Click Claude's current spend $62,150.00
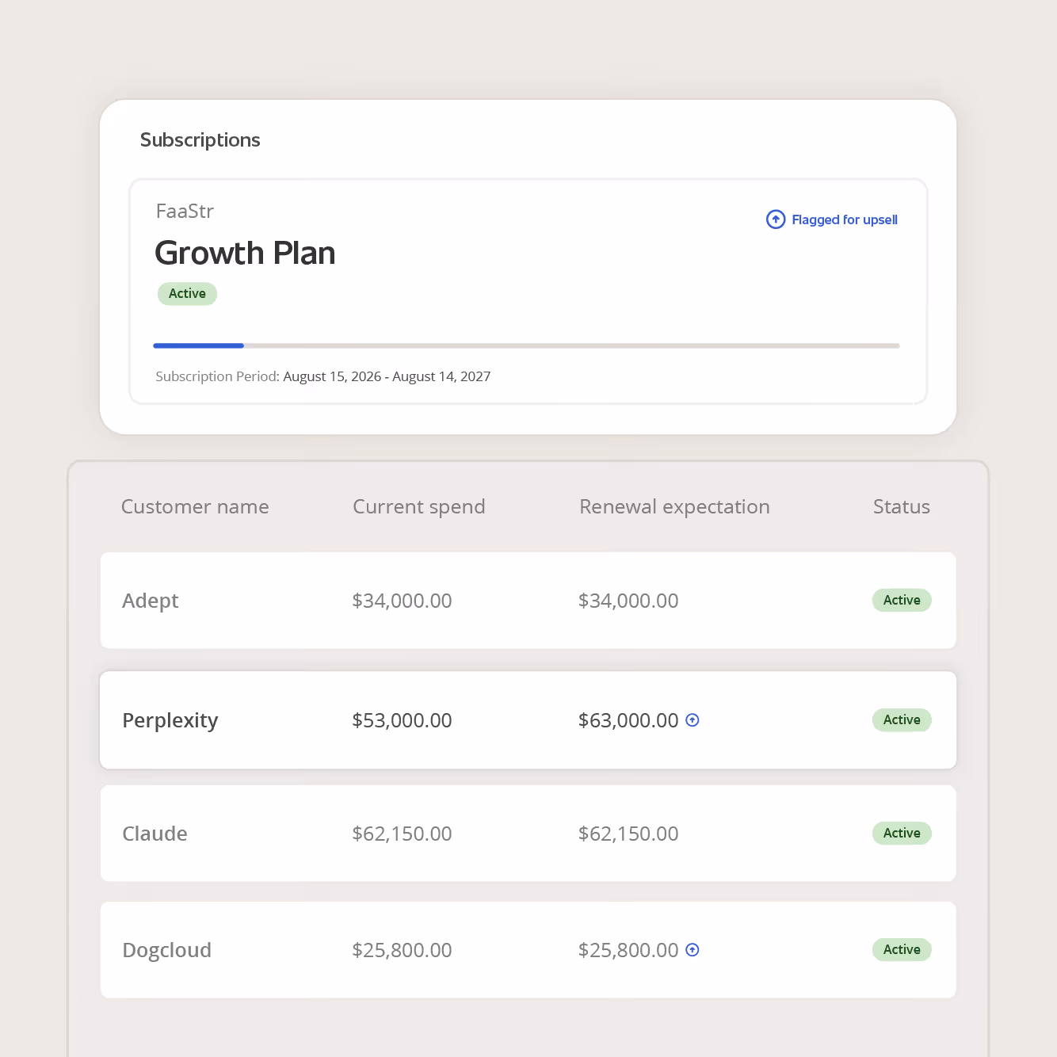This screenshot has width=1057, height=1057. (402, 834)
